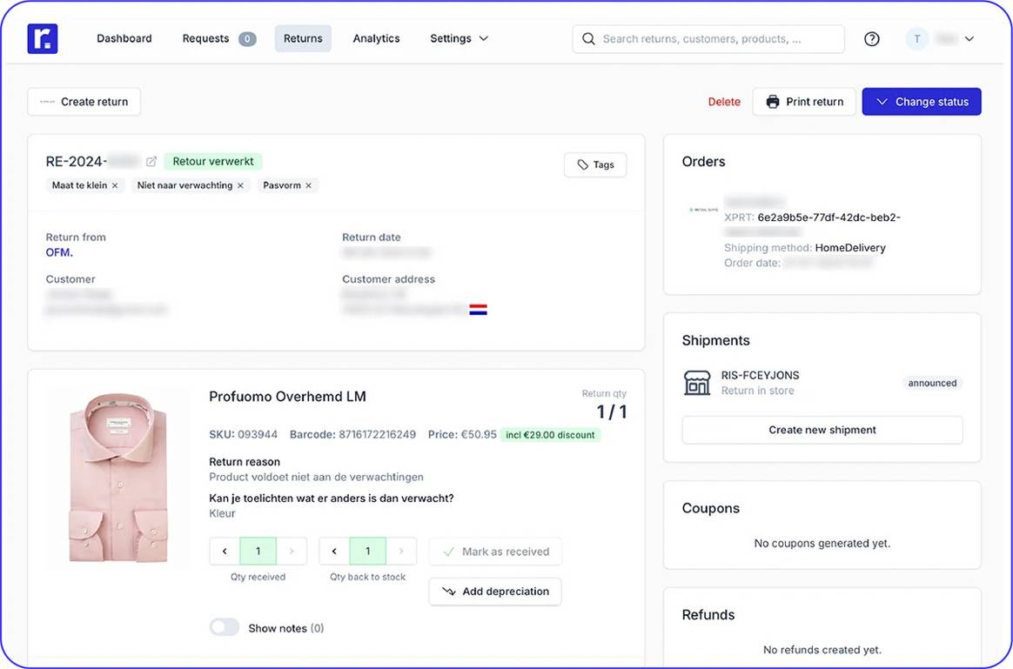
Task: Click the search magnifier icon
Action: (588, 39)
